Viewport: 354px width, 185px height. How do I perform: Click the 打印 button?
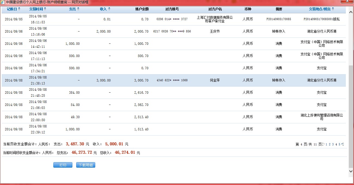[63, 165]
